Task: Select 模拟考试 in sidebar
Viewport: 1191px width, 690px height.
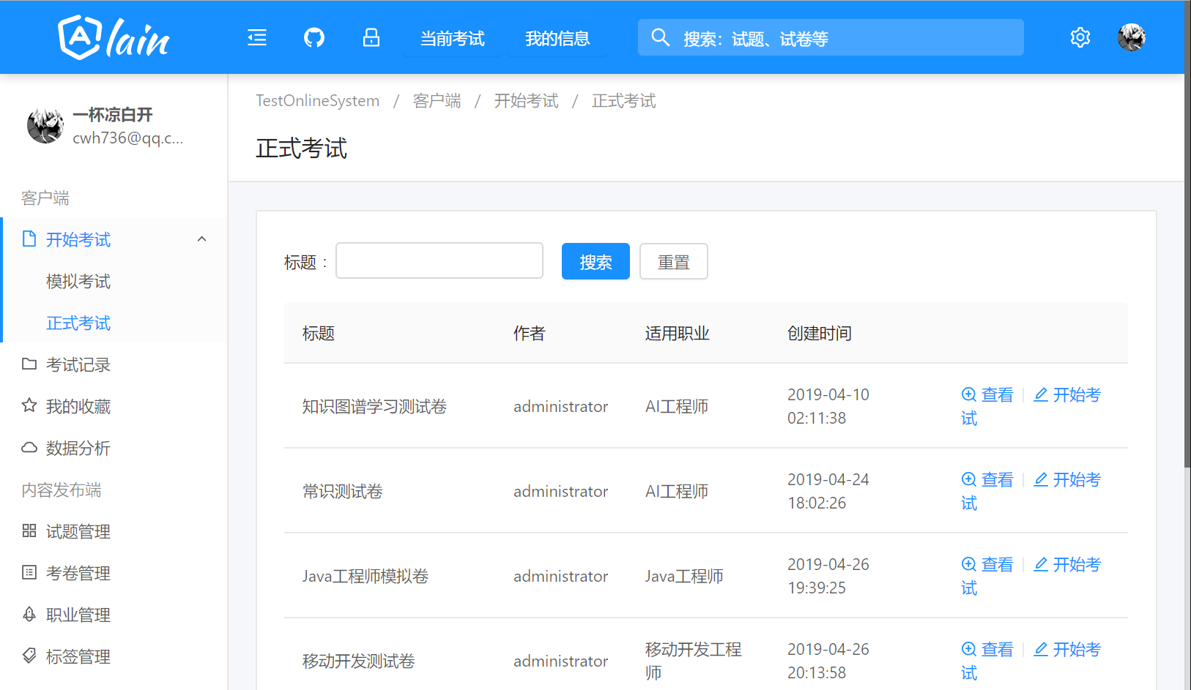Action: [78, 282]
